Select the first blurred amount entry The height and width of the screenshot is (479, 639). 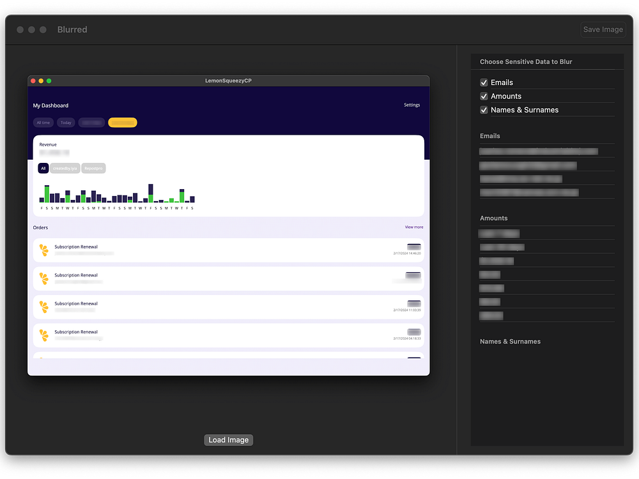coord(499,234)
